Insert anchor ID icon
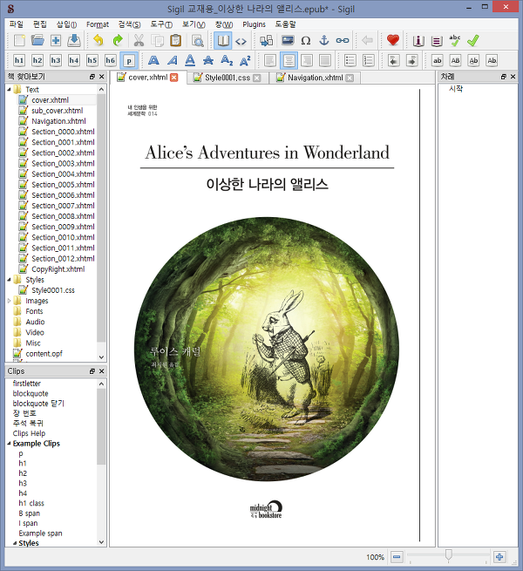This screenshot has width=523, height=571. 323,40
